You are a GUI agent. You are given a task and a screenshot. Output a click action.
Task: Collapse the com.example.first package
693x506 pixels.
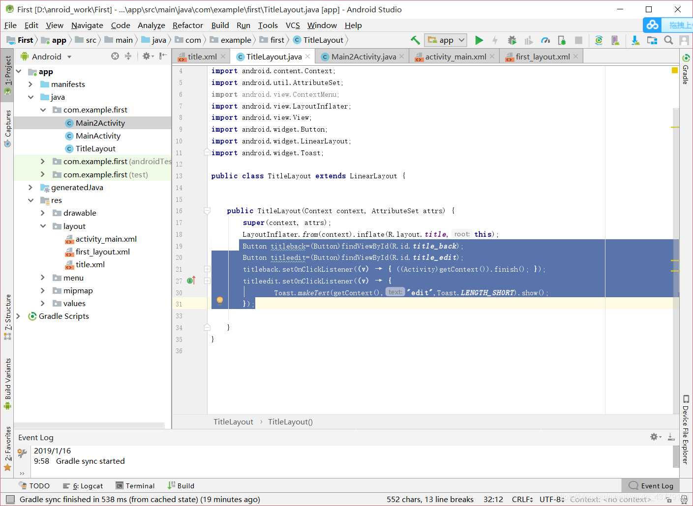[x=43, y=110]
